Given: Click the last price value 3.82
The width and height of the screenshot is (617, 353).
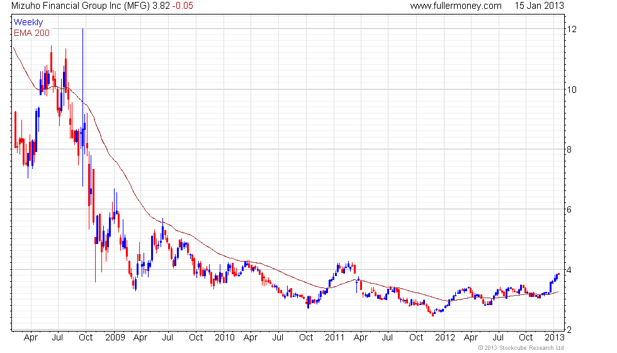Looking at the screenshot, I should pyautogui.click(x=161, y=6).
